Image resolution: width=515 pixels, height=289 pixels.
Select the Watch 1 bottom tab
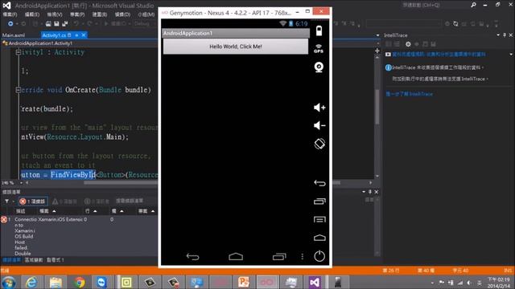click(56, 260)
